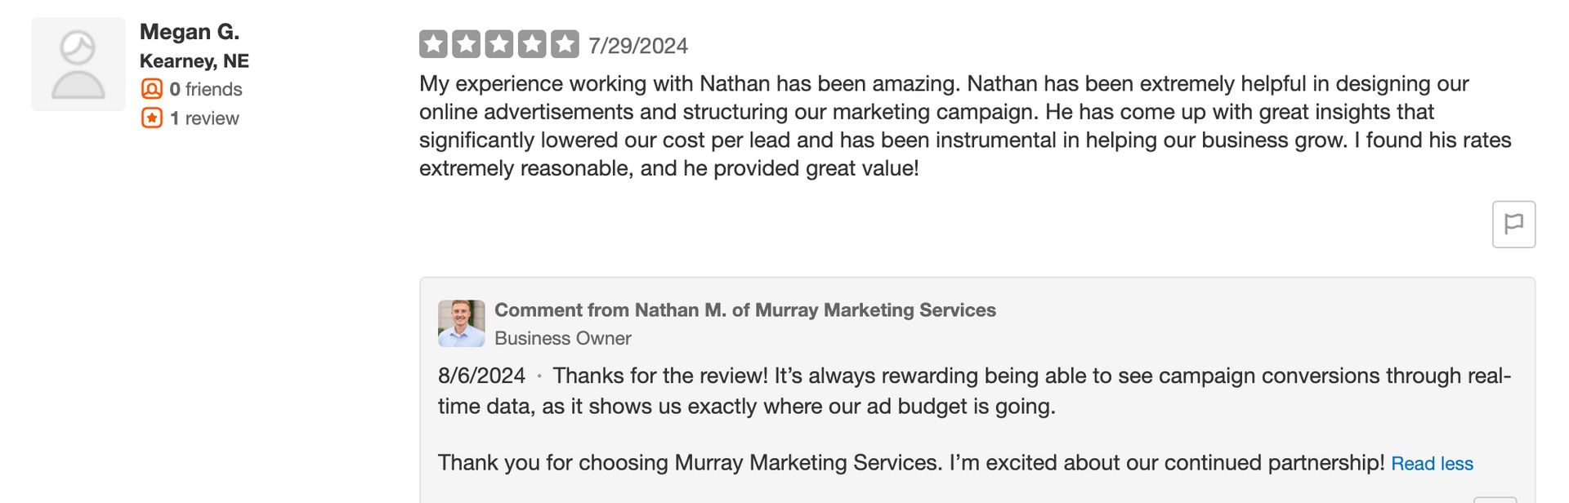Image resolution: width=1569 pixels, height=503 pixels.
Task: Click the fifth rating star
Action: pos(565,44)
